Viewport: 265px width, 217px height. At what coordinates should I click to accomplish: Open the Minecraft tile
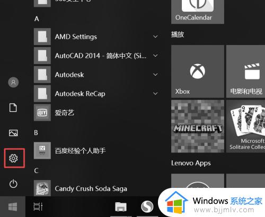[198, 126]
